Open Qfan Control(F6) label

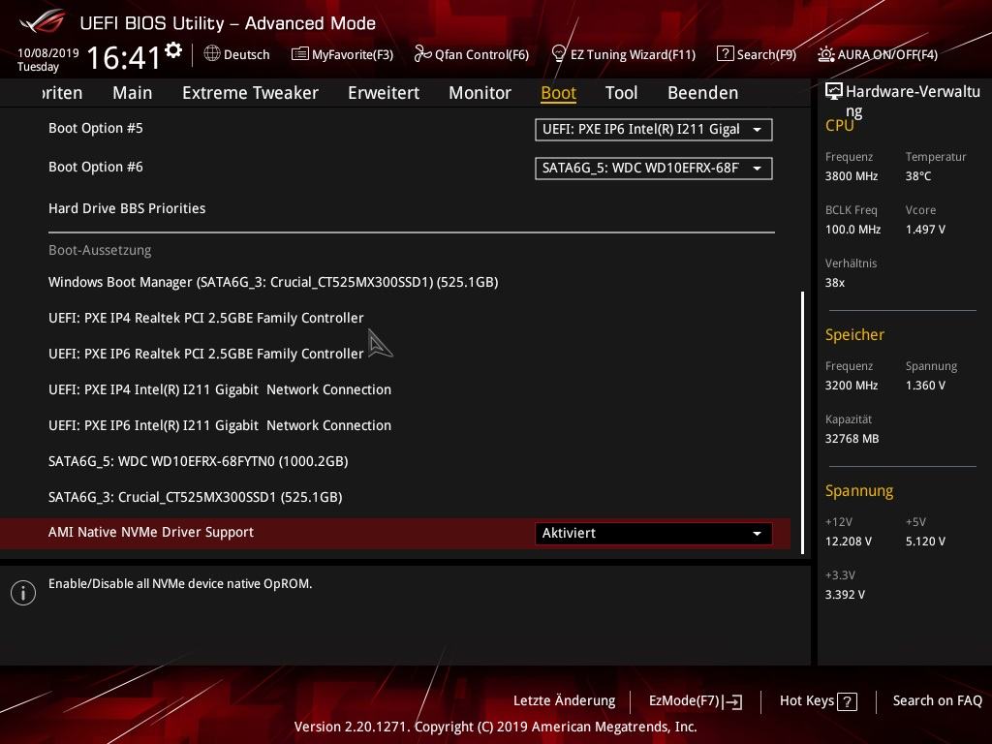482,54
